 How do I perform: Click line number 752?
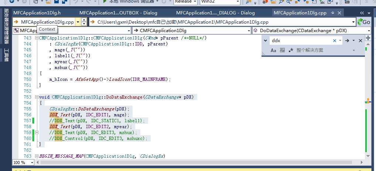click(28, 91)
